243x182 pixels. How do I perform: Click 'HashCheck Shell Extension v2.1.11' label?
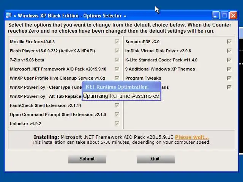tap(46, 105)
